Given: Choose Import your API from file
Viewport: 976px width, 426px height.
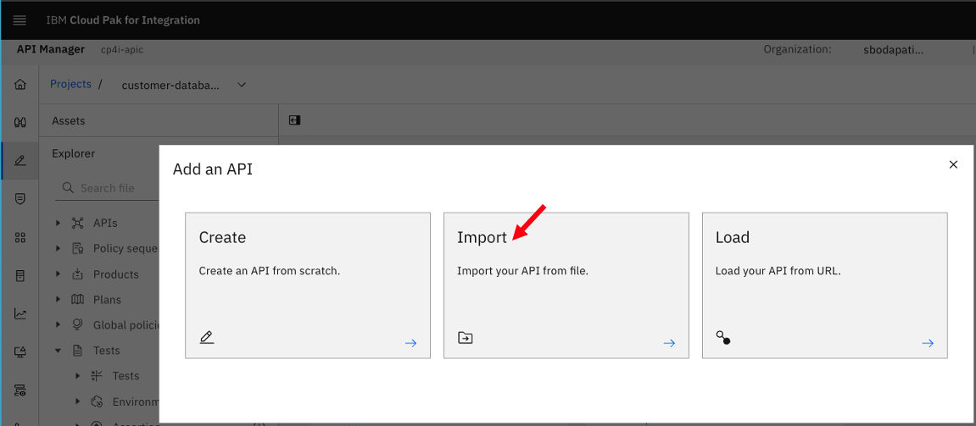Looking at the screenshot, I should [x=566, y=285].
